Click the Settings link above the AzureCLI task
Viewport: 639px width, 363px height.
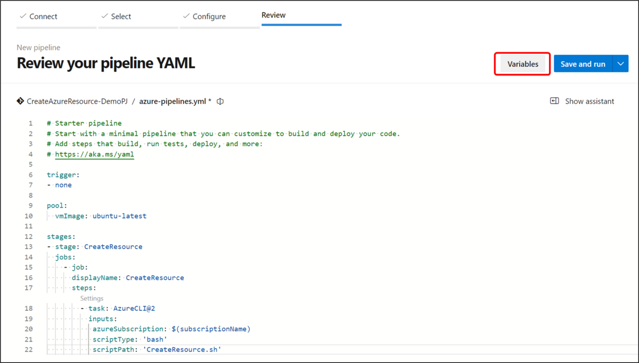[92, 299]
